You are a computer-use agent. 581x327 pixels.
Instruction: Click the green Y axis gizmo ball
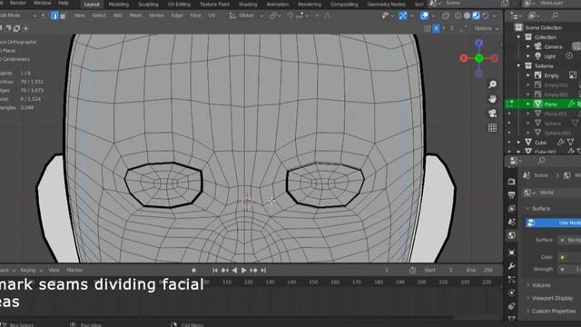point(478,58)
